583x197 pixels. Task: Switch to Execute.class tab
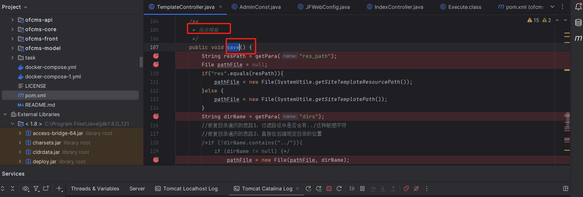pos(461,7)
